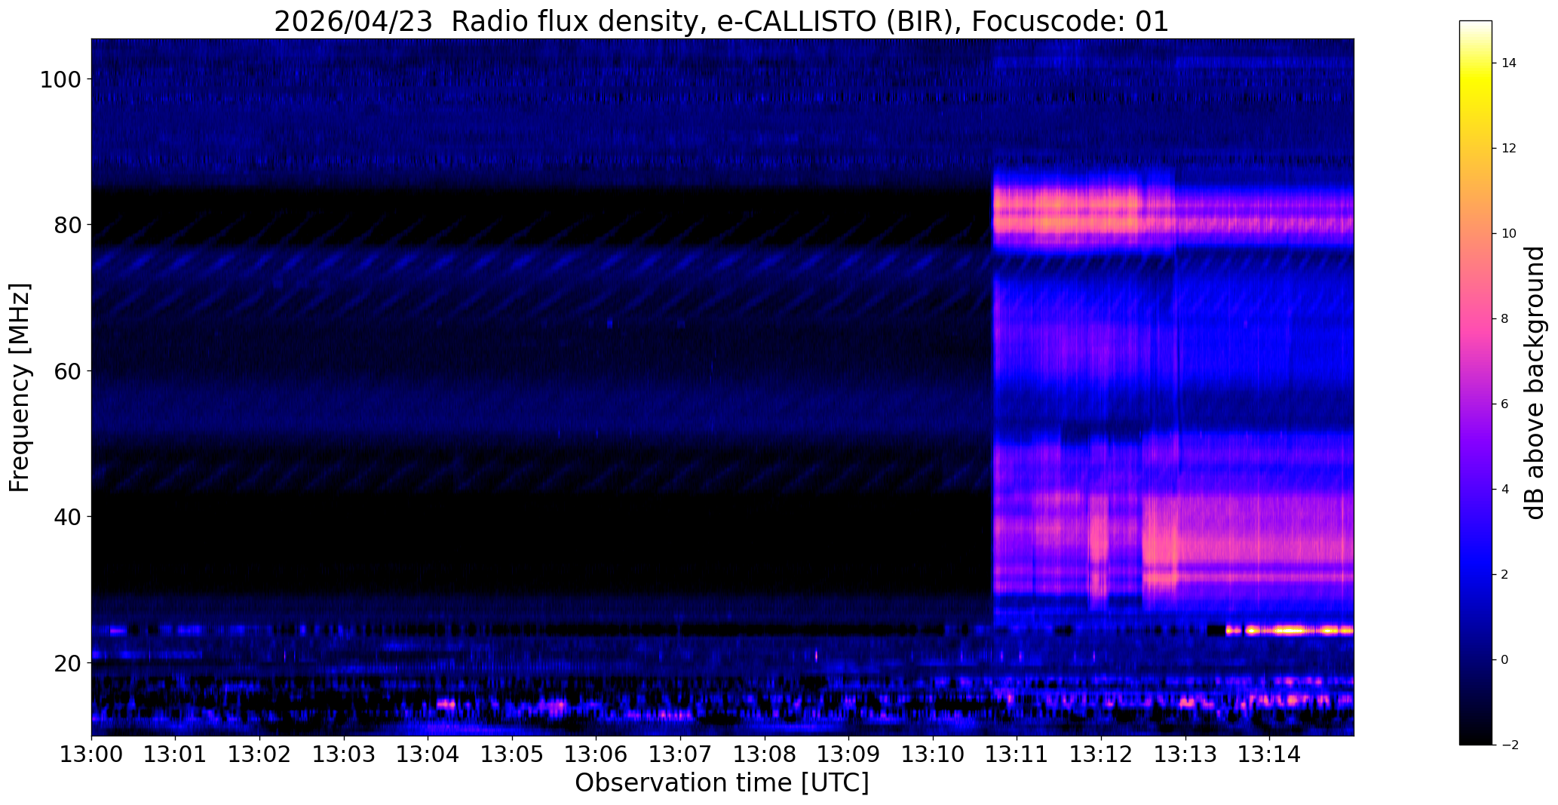
Task: Click the colorbar tick label 0
Action: [x=1505, y=660]
